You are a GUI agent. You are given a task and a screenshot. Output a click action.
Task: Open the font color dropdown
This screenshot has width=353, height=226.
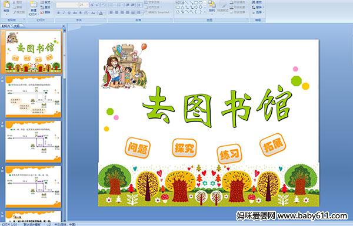click(101, 13)
